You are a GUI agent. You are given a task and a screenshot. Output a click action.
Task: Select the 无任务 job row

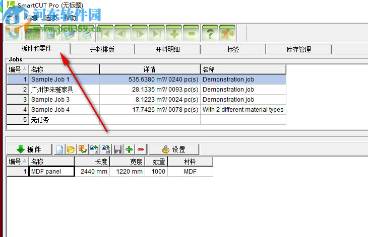147,120
